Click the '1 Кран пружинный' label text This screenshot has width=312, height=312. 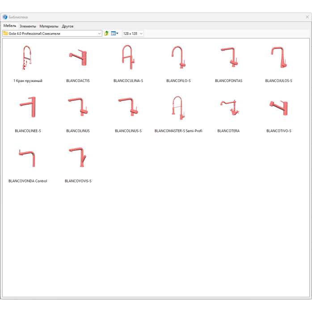[x=28, y=80]
